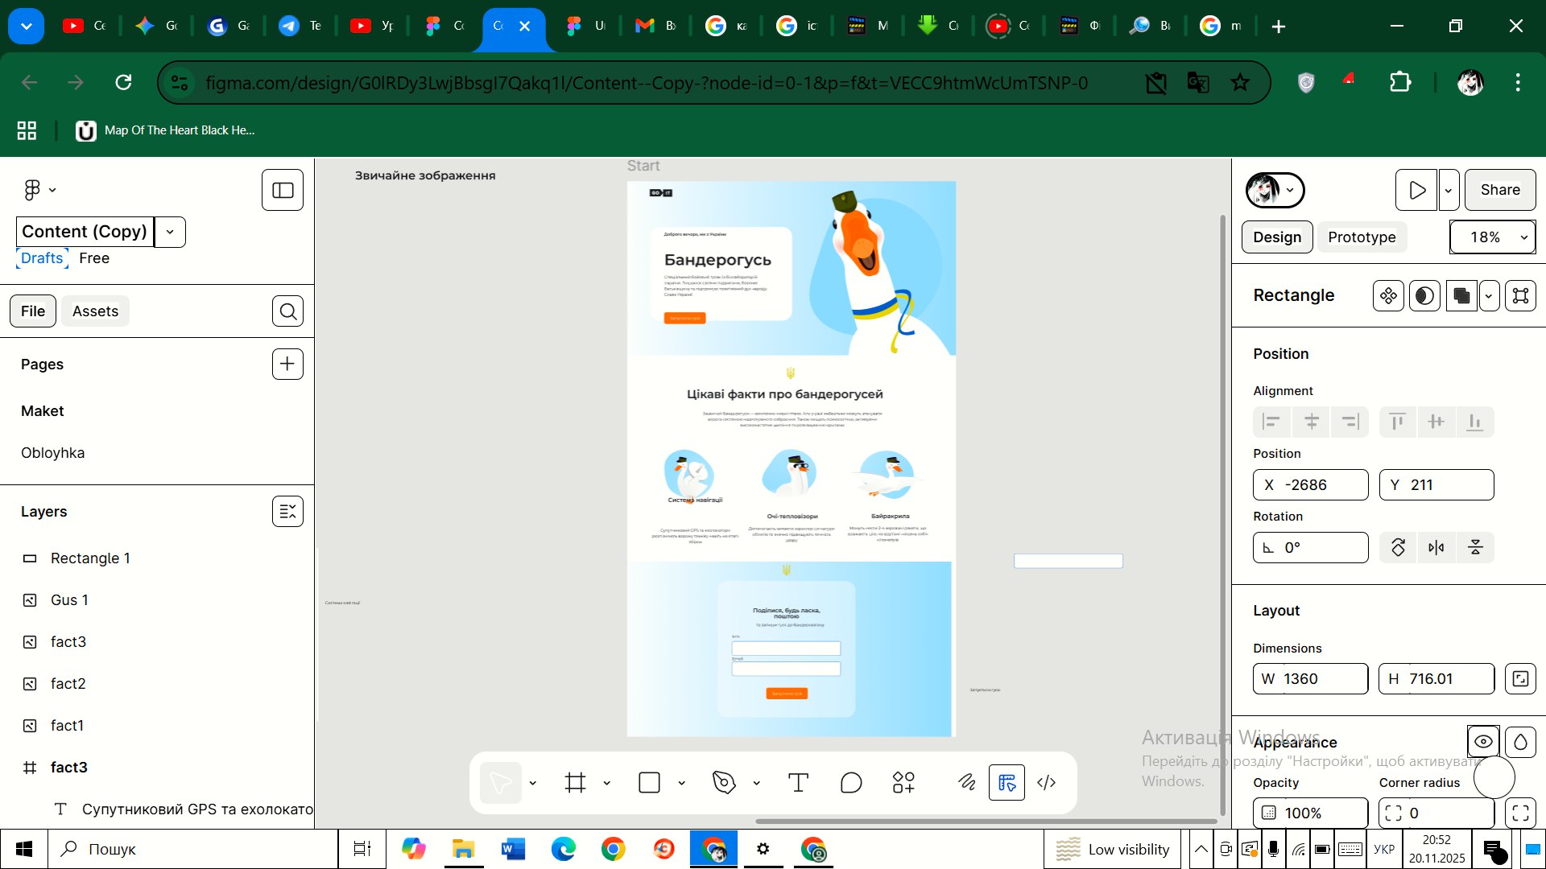The image size is (1546, 869).
Task: Toggle the sidebar panel icon
Action: click(x=283, y=190)
